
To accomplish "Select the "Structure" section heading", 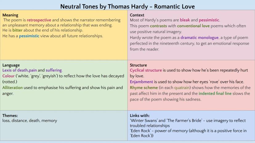I will click(138, 65).
